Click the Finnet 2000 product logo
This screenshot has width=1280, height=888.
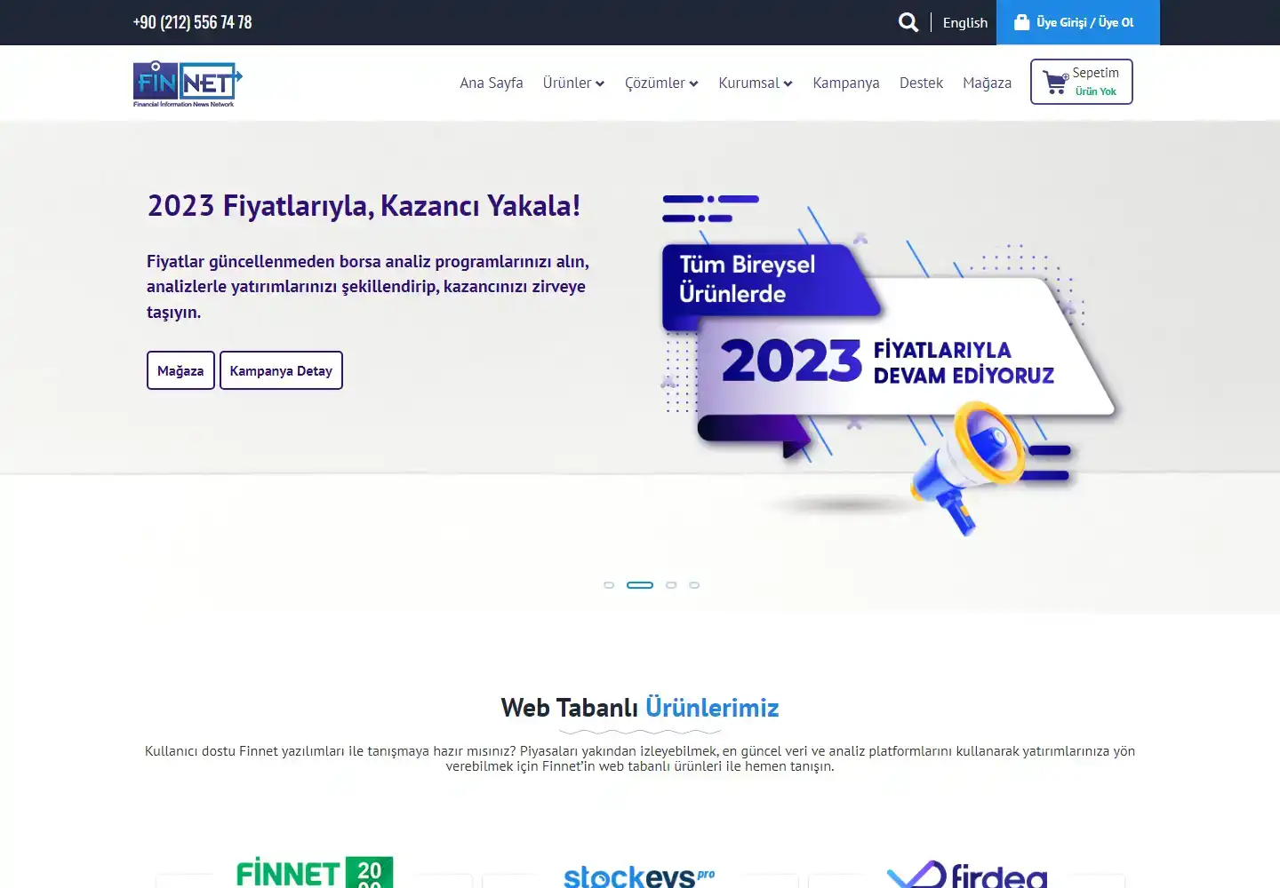pos(315,872)
